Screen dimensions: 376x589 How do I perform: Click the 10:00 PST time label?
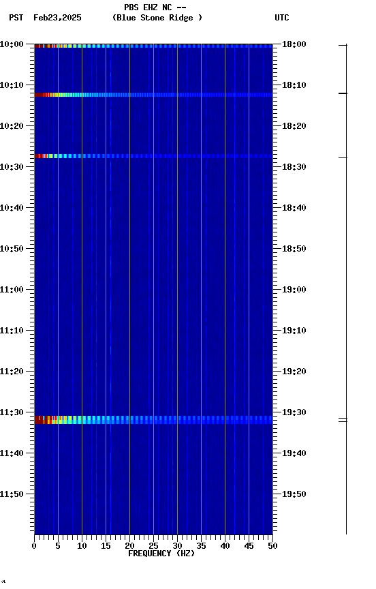(x=12, y=44)
